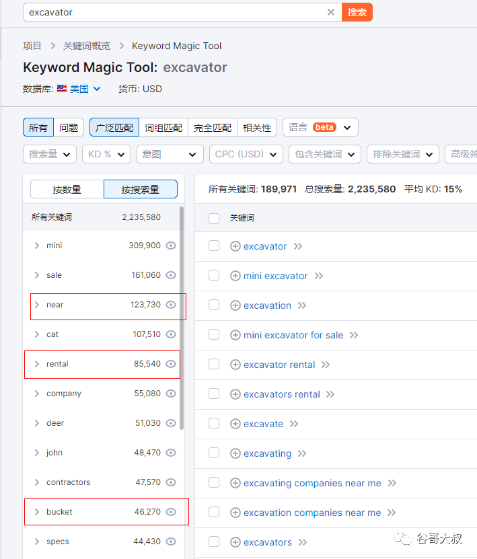
Task: Switch to 完全匹配 match type
Action: click(213, 127)
